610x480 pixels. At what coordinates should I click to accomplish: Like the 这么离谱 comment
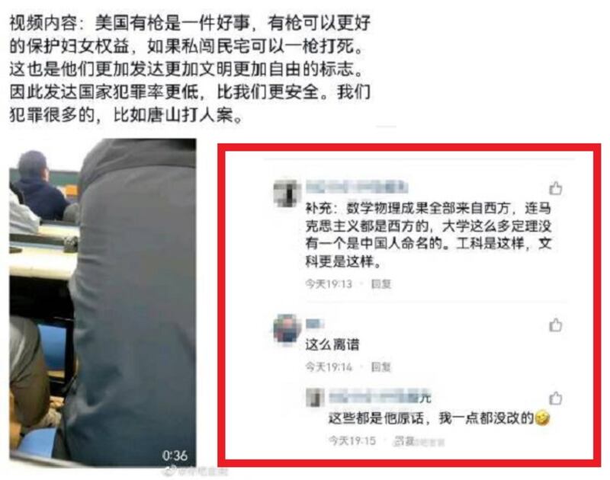(555, 325)
